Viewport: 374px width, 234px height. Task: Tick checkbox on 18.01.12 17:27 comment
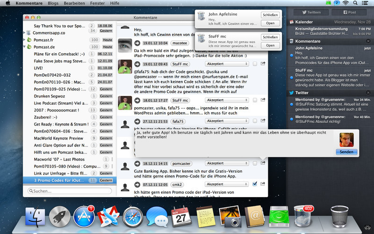pos(255,100)
